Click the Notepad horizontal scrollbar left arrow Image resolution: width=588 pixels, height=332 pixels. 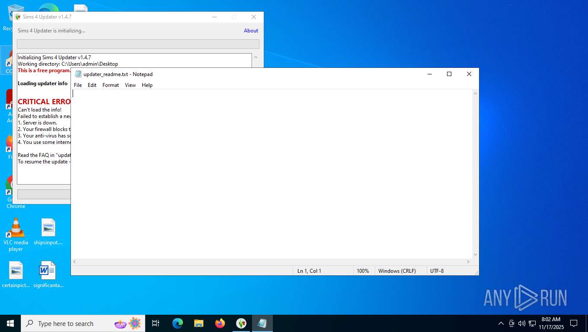[x=75, y=262]
